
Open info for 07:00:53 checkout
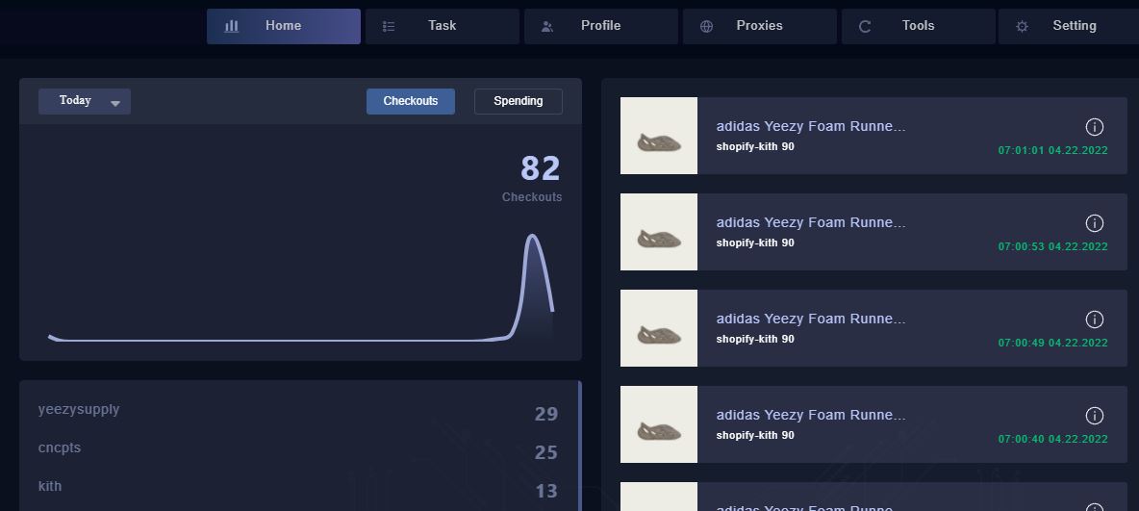(x=1094, y=222)
